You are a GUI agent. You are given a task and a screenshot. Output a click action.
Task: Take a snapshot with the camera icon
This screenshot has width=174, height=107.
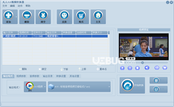157,68
